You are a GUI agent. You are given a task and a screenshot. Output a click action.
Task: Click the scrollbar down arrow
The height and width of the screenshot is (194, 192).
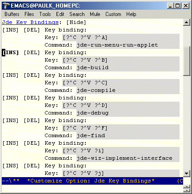[187, 173]
